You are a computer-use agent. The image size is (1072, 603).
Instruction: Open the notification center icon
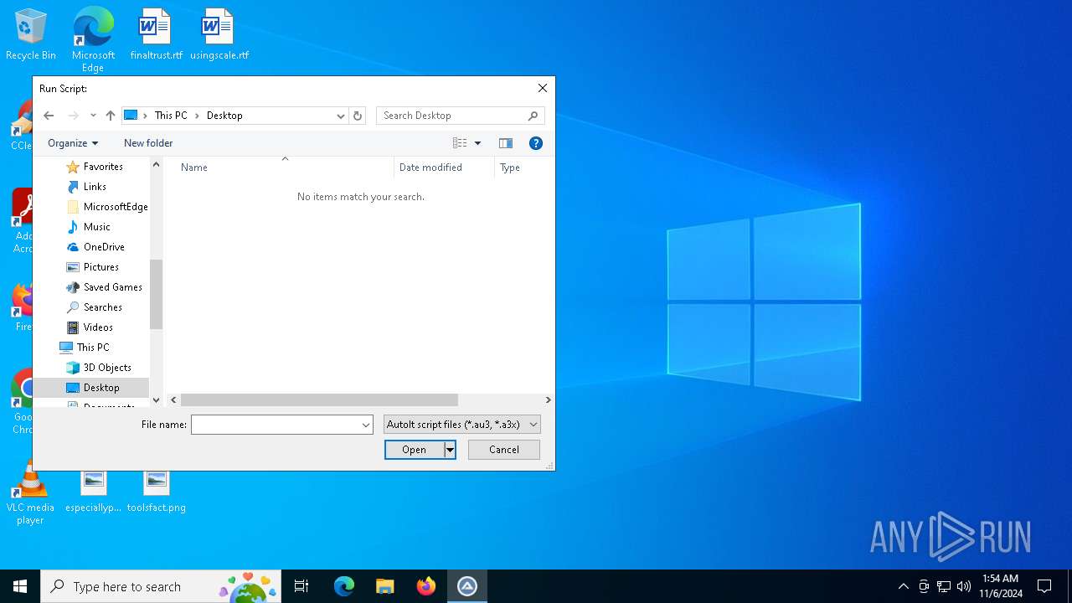pos(1044,586)
